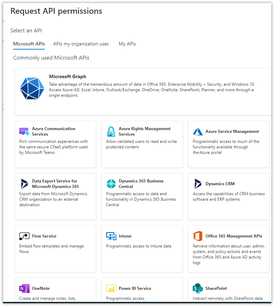Screen dimensions: 274x306
Task: Pick the Azure Service Management title
Action: tap(232, 131)
